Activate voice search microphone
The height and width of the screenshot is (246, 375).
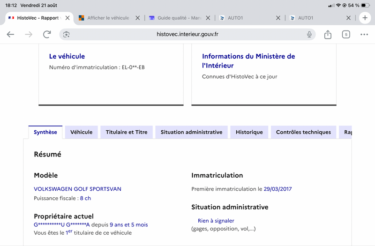click(309, 34)
